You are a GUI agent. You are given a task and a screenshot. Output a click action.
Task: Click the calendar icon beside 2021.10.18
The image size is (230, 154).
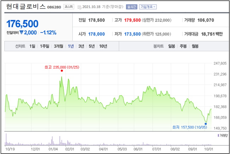click(79, 7)
